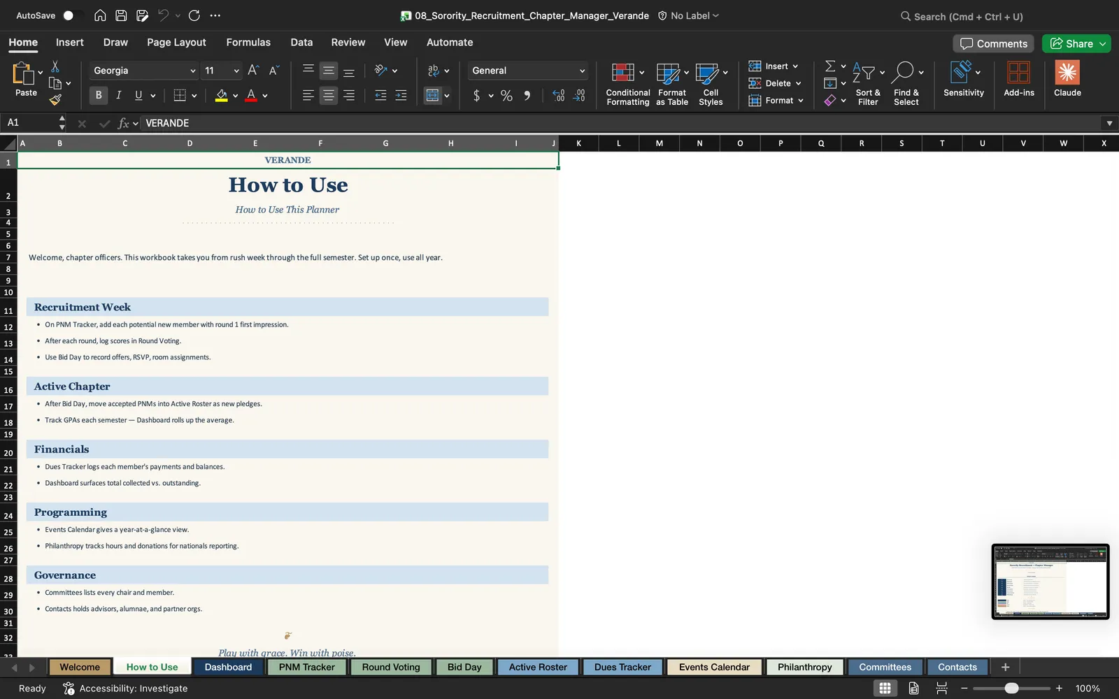Click the Format Painter brush icon
1119x699 pixels.
coord(55,100)
